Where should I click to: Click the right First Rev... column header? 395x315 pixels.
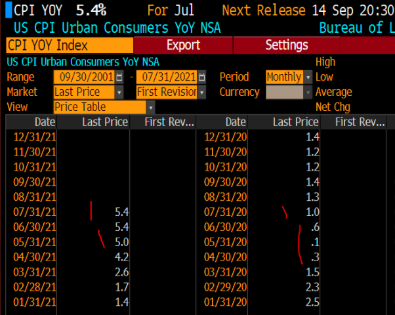pos(359,122)
